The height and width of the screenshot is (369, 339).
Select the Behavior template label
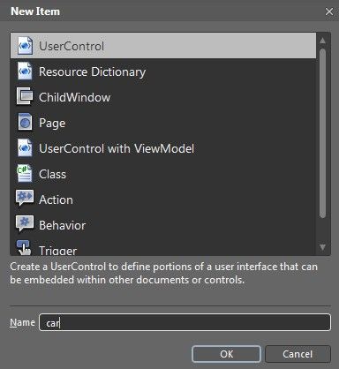click(x=63, y=225)
